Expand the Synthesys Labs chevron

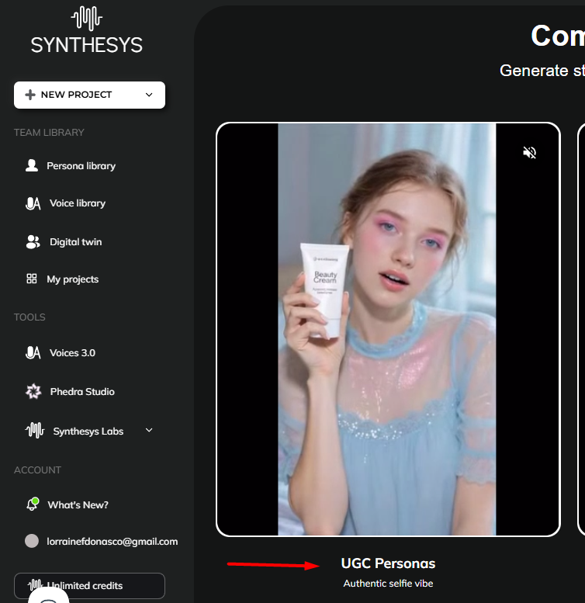[149, 431]
